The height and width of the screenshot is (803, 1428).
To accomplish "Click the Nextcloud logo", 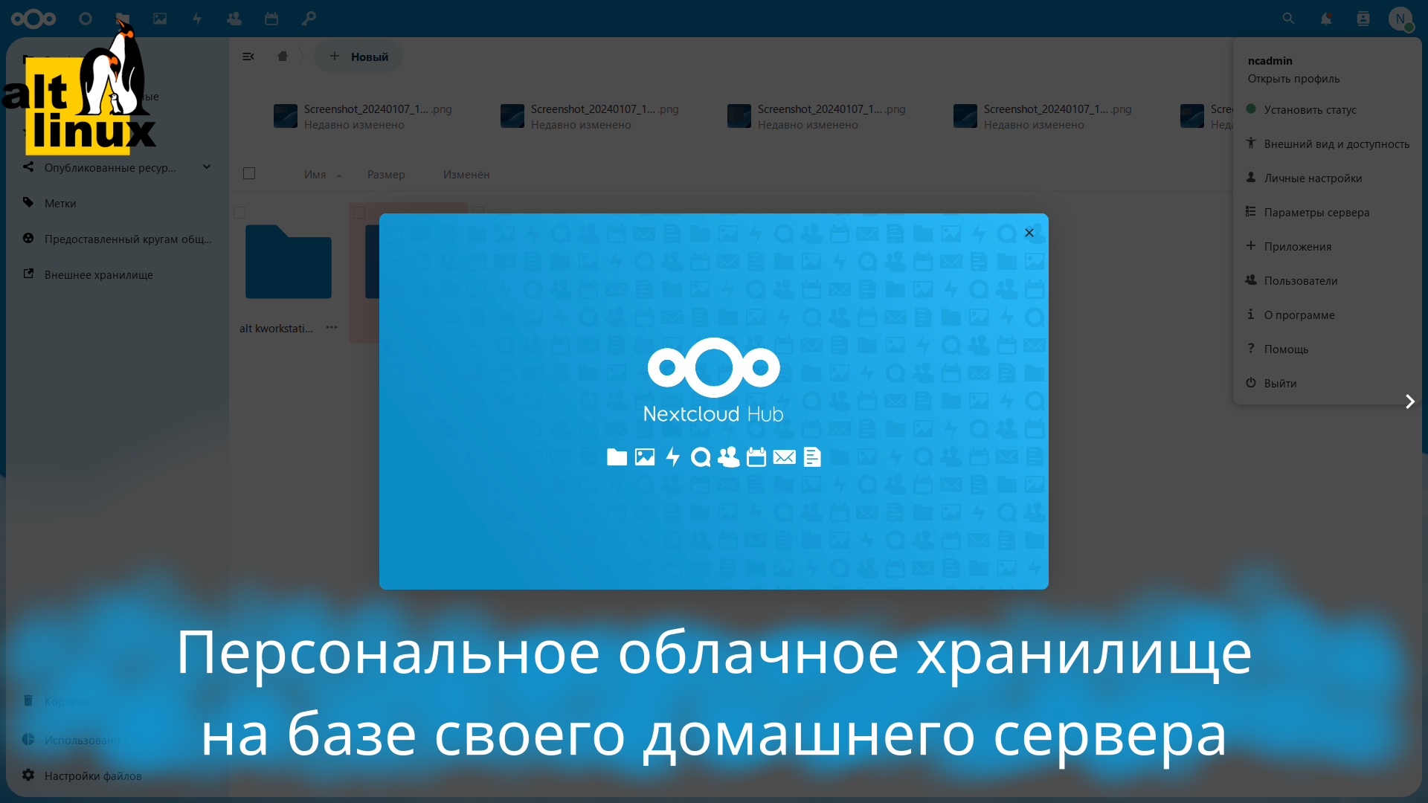I will pyautogui.click(x=33, y=18).
